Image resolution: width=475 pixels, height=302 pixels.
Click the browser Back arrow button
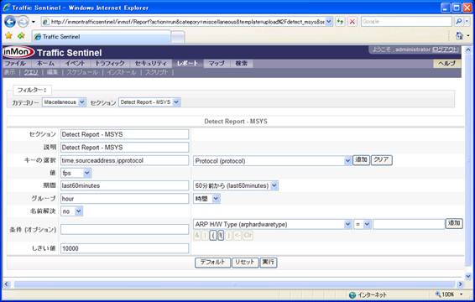pos(10,22)
